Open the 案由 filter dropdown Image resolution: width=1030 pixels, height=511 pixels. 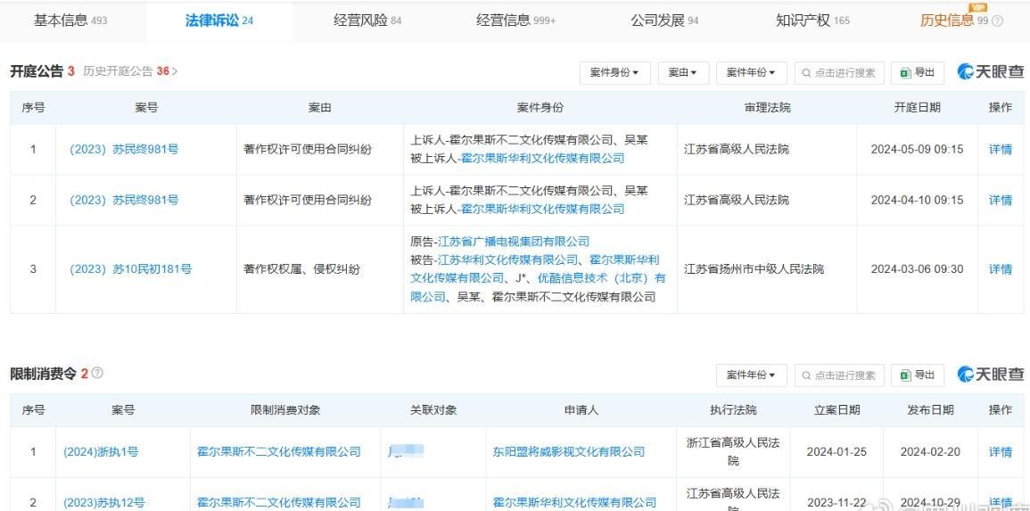[x=683, y=73]
